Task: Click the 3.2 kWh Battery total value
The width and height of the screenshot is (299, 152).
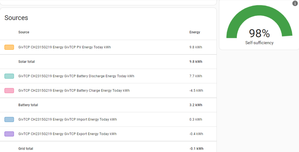Action: point(196,105)
